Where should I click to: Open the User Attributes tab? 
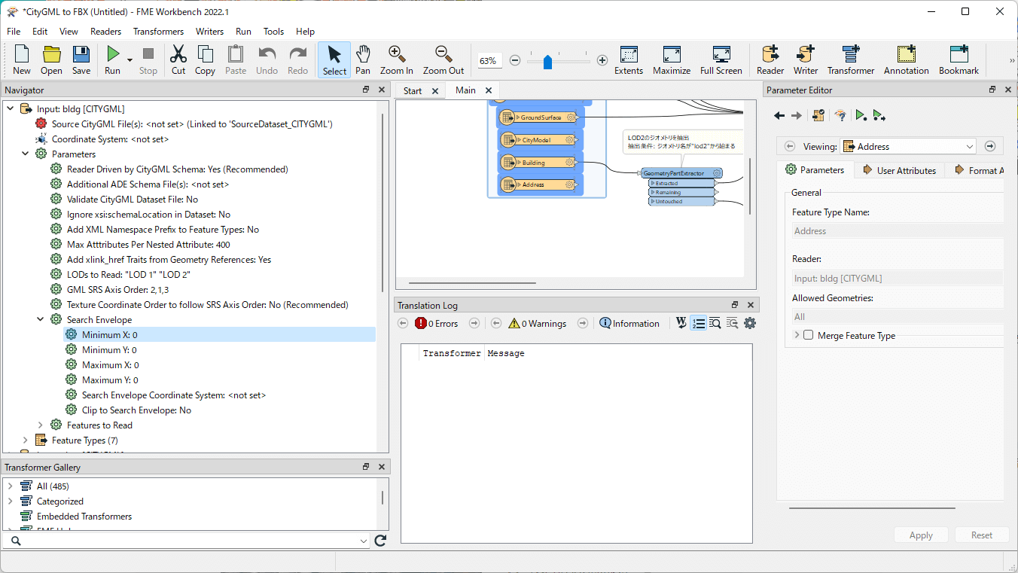click(x=899, y=170)
